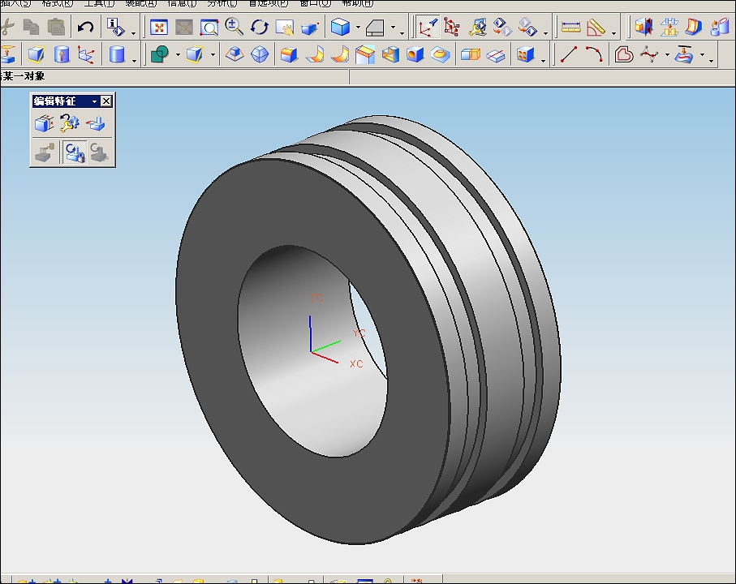This screenshot has width=736, height=584.
Task: Open dropdown beside Spline points icon
Action: point(667,55)
